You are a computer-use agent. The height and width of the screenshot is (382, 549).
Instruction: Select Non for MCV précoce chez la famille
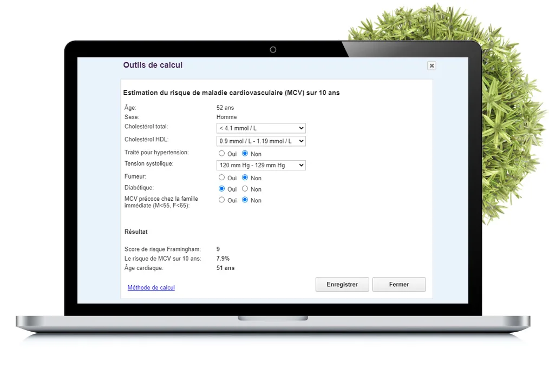pyautogui.click(x=245, y=200)
